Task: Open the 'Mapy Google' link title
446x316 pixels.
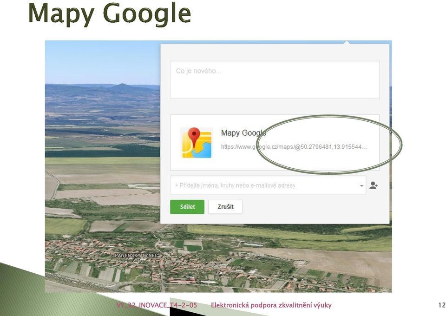Action: tap(243, 133)
